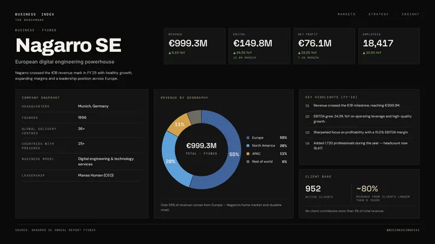Click the 25+ countries with presence value
435x244 pixels.
(82, 143)
